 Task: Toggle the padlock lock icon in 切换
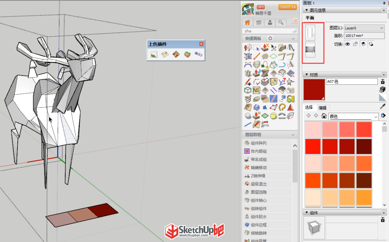[x=356, y=44]
